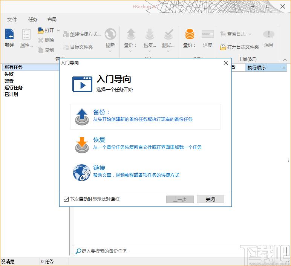Click the New task (新建) icon
Screen dimensions: 291x266
(x=9, y=35)
